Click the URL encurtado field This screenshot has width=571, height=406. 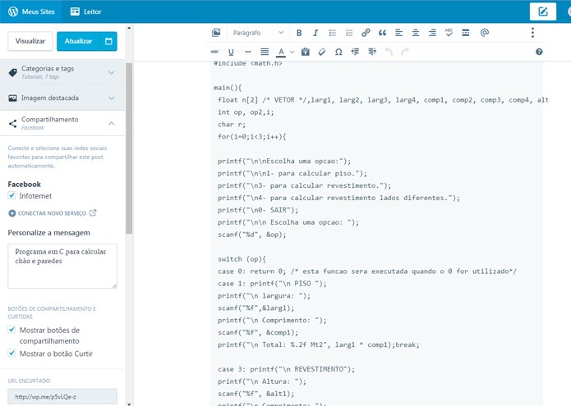[x=62, y=396]
